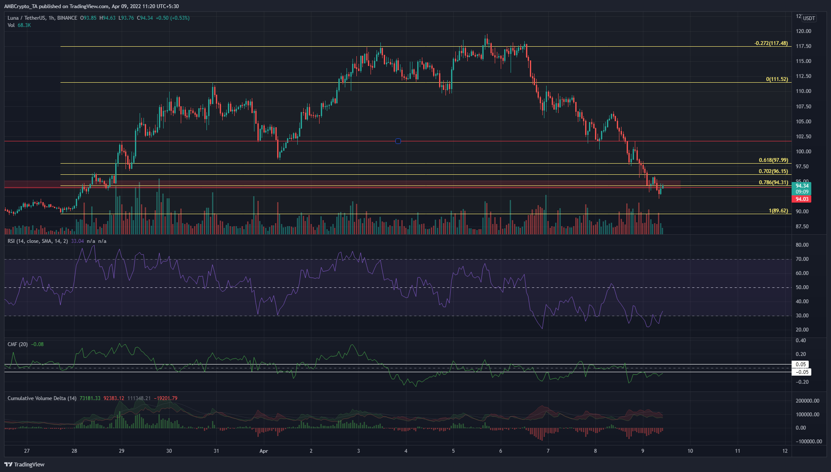The height and width of the screenshot is (472, 831).
Task: Click the RSI value 33.04
Action: (x=78, y=241)
